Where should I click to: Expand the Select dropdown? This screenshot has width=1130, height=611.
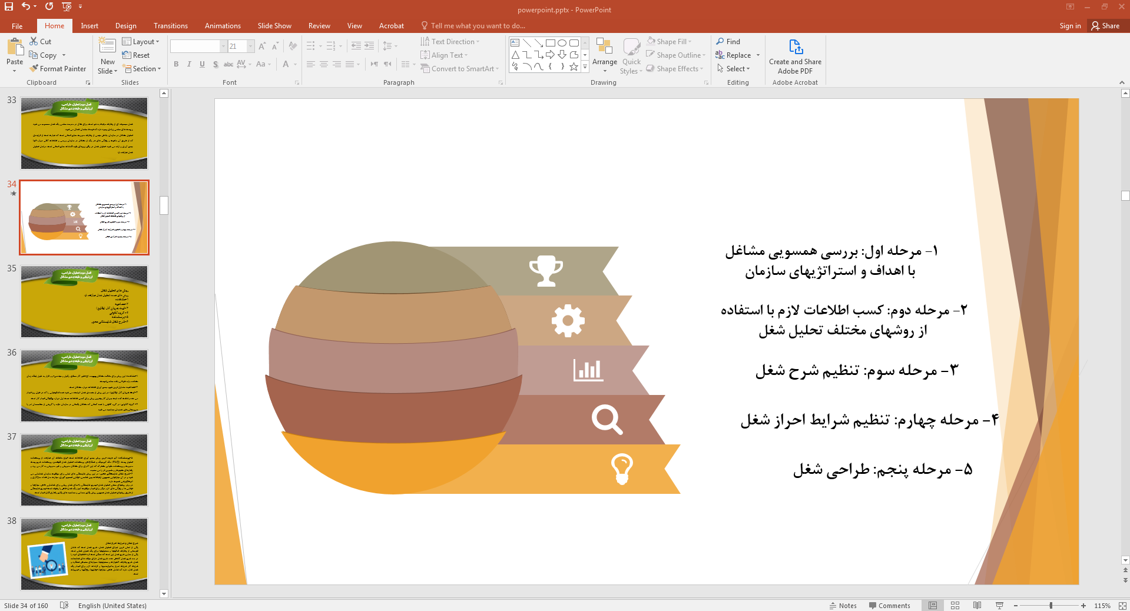[x=733, y=69]
